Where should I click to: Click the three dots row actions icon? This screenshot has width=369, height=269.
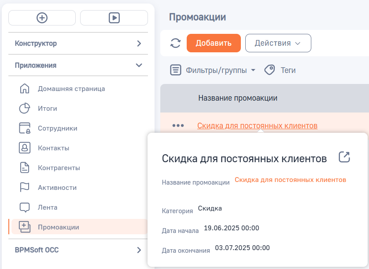pyautogui.click(x=178, y=126)
